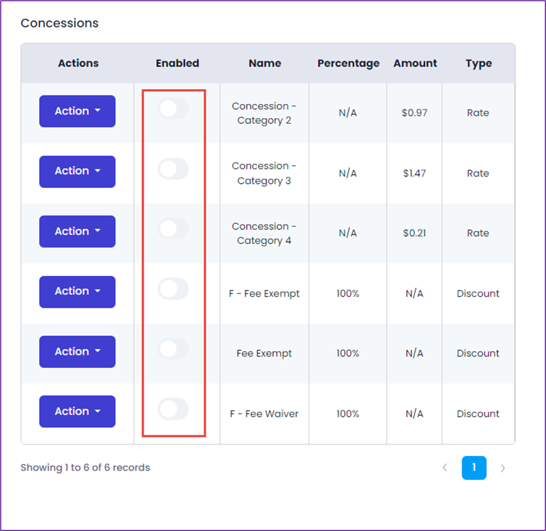This screenshot has width=546, height=531.
Task: Enable the Concession - Category 4 toggle
Action: [x=173, y=228]
